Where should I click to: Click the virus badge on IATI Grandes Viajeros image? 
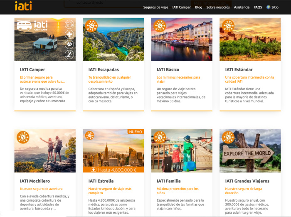click(x=228, y=137)
